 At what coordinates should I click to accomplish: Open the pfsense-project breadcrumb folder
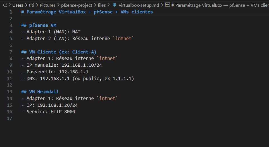77,5
